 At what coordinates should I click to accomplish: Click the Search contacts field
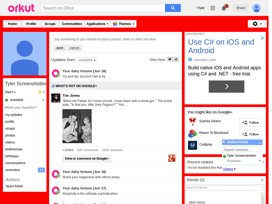241,150
